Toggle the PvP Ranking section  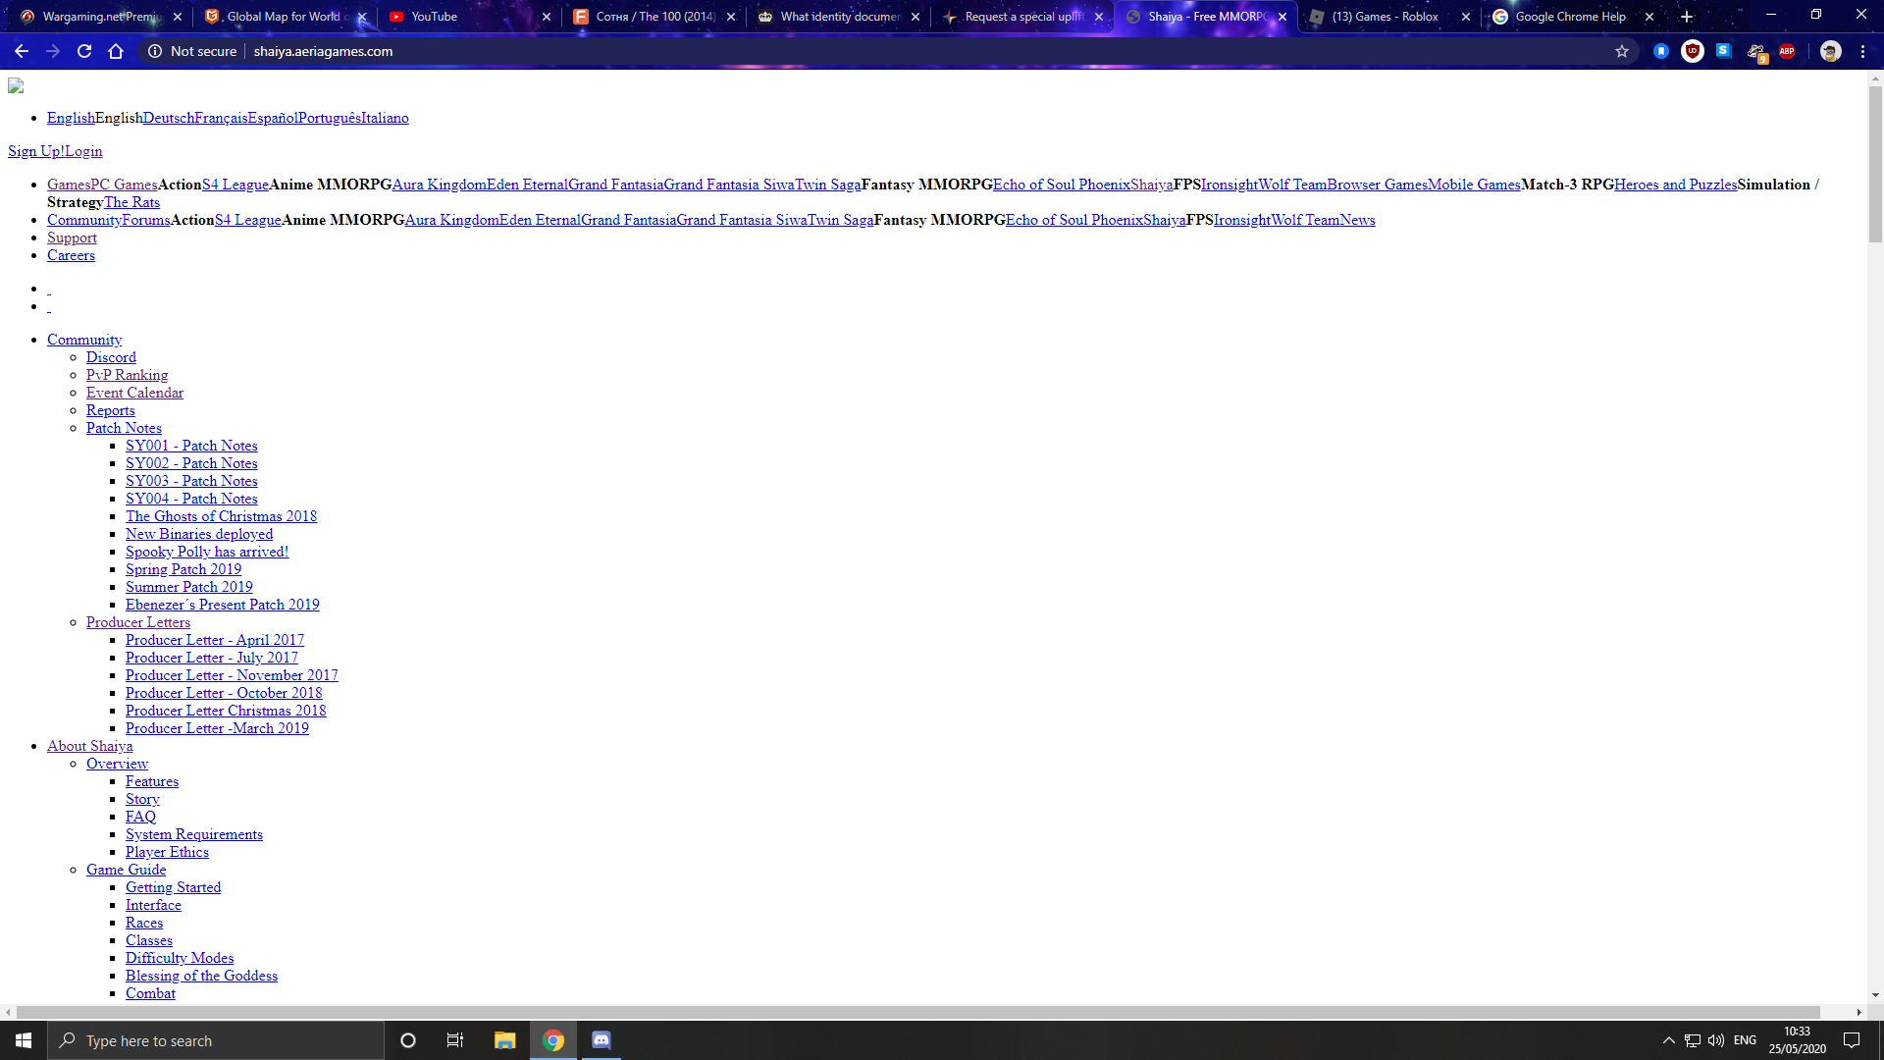127,374
